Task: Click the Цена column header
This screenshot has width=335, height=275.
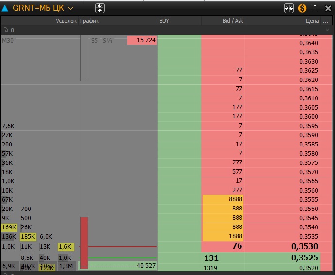Action: pyautogui.click(x=312, y=21)
